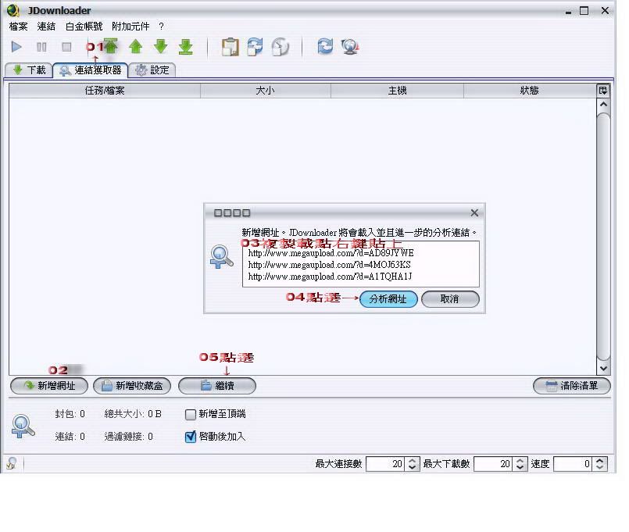The image size is (629, 532).
Task: Click the URL ending in 4MOJ63KS
Action: 329,265
